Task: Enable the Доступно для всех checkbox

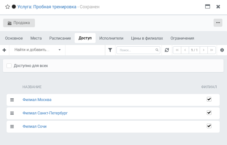Action: (9, 66)
